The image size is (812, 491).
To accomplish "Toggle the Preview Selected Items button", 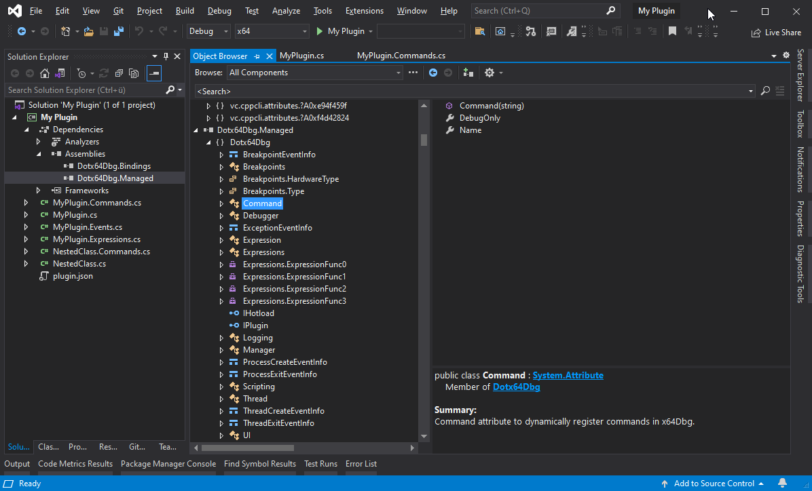I will pyautogui.click(x=154, y=73).
